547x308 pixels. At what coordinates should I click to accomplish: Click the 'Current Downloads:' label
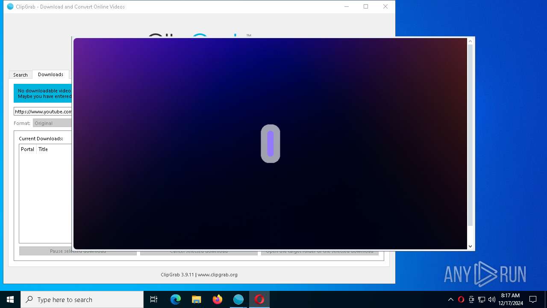tap(41, 139)
